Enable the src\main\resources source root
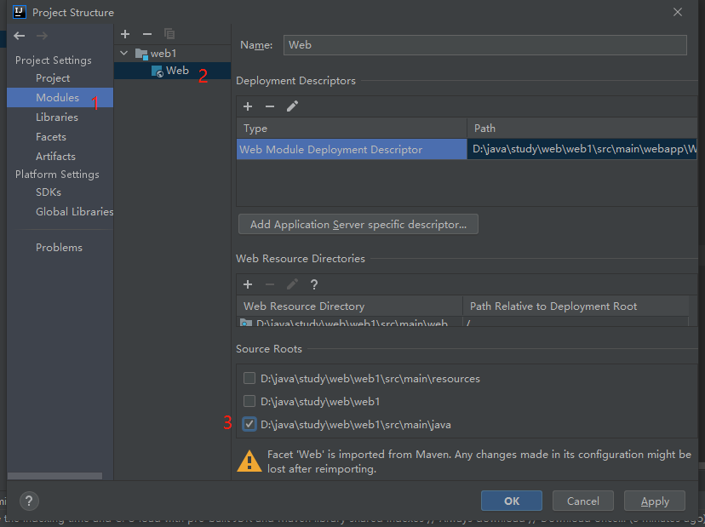The image size is (705, 527). [249, 378]
